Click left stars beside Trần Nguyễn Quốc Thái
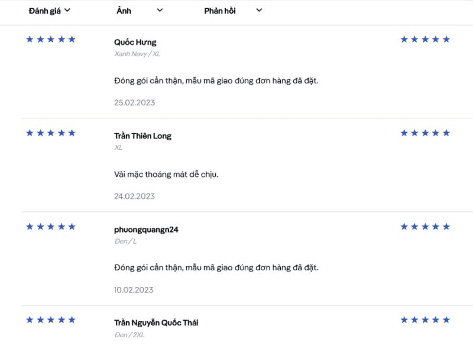The height and width of the screenshot is (355, 473). coord(51,320)
